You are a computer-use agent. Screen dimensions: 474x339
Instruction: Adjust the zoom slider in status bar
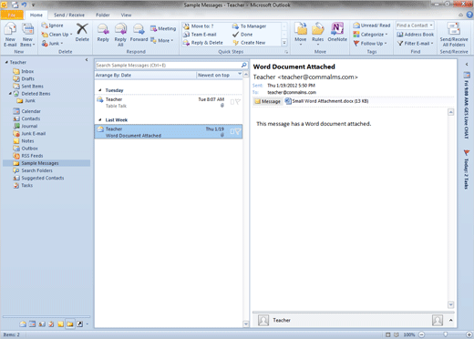click(x=445, y=334)
